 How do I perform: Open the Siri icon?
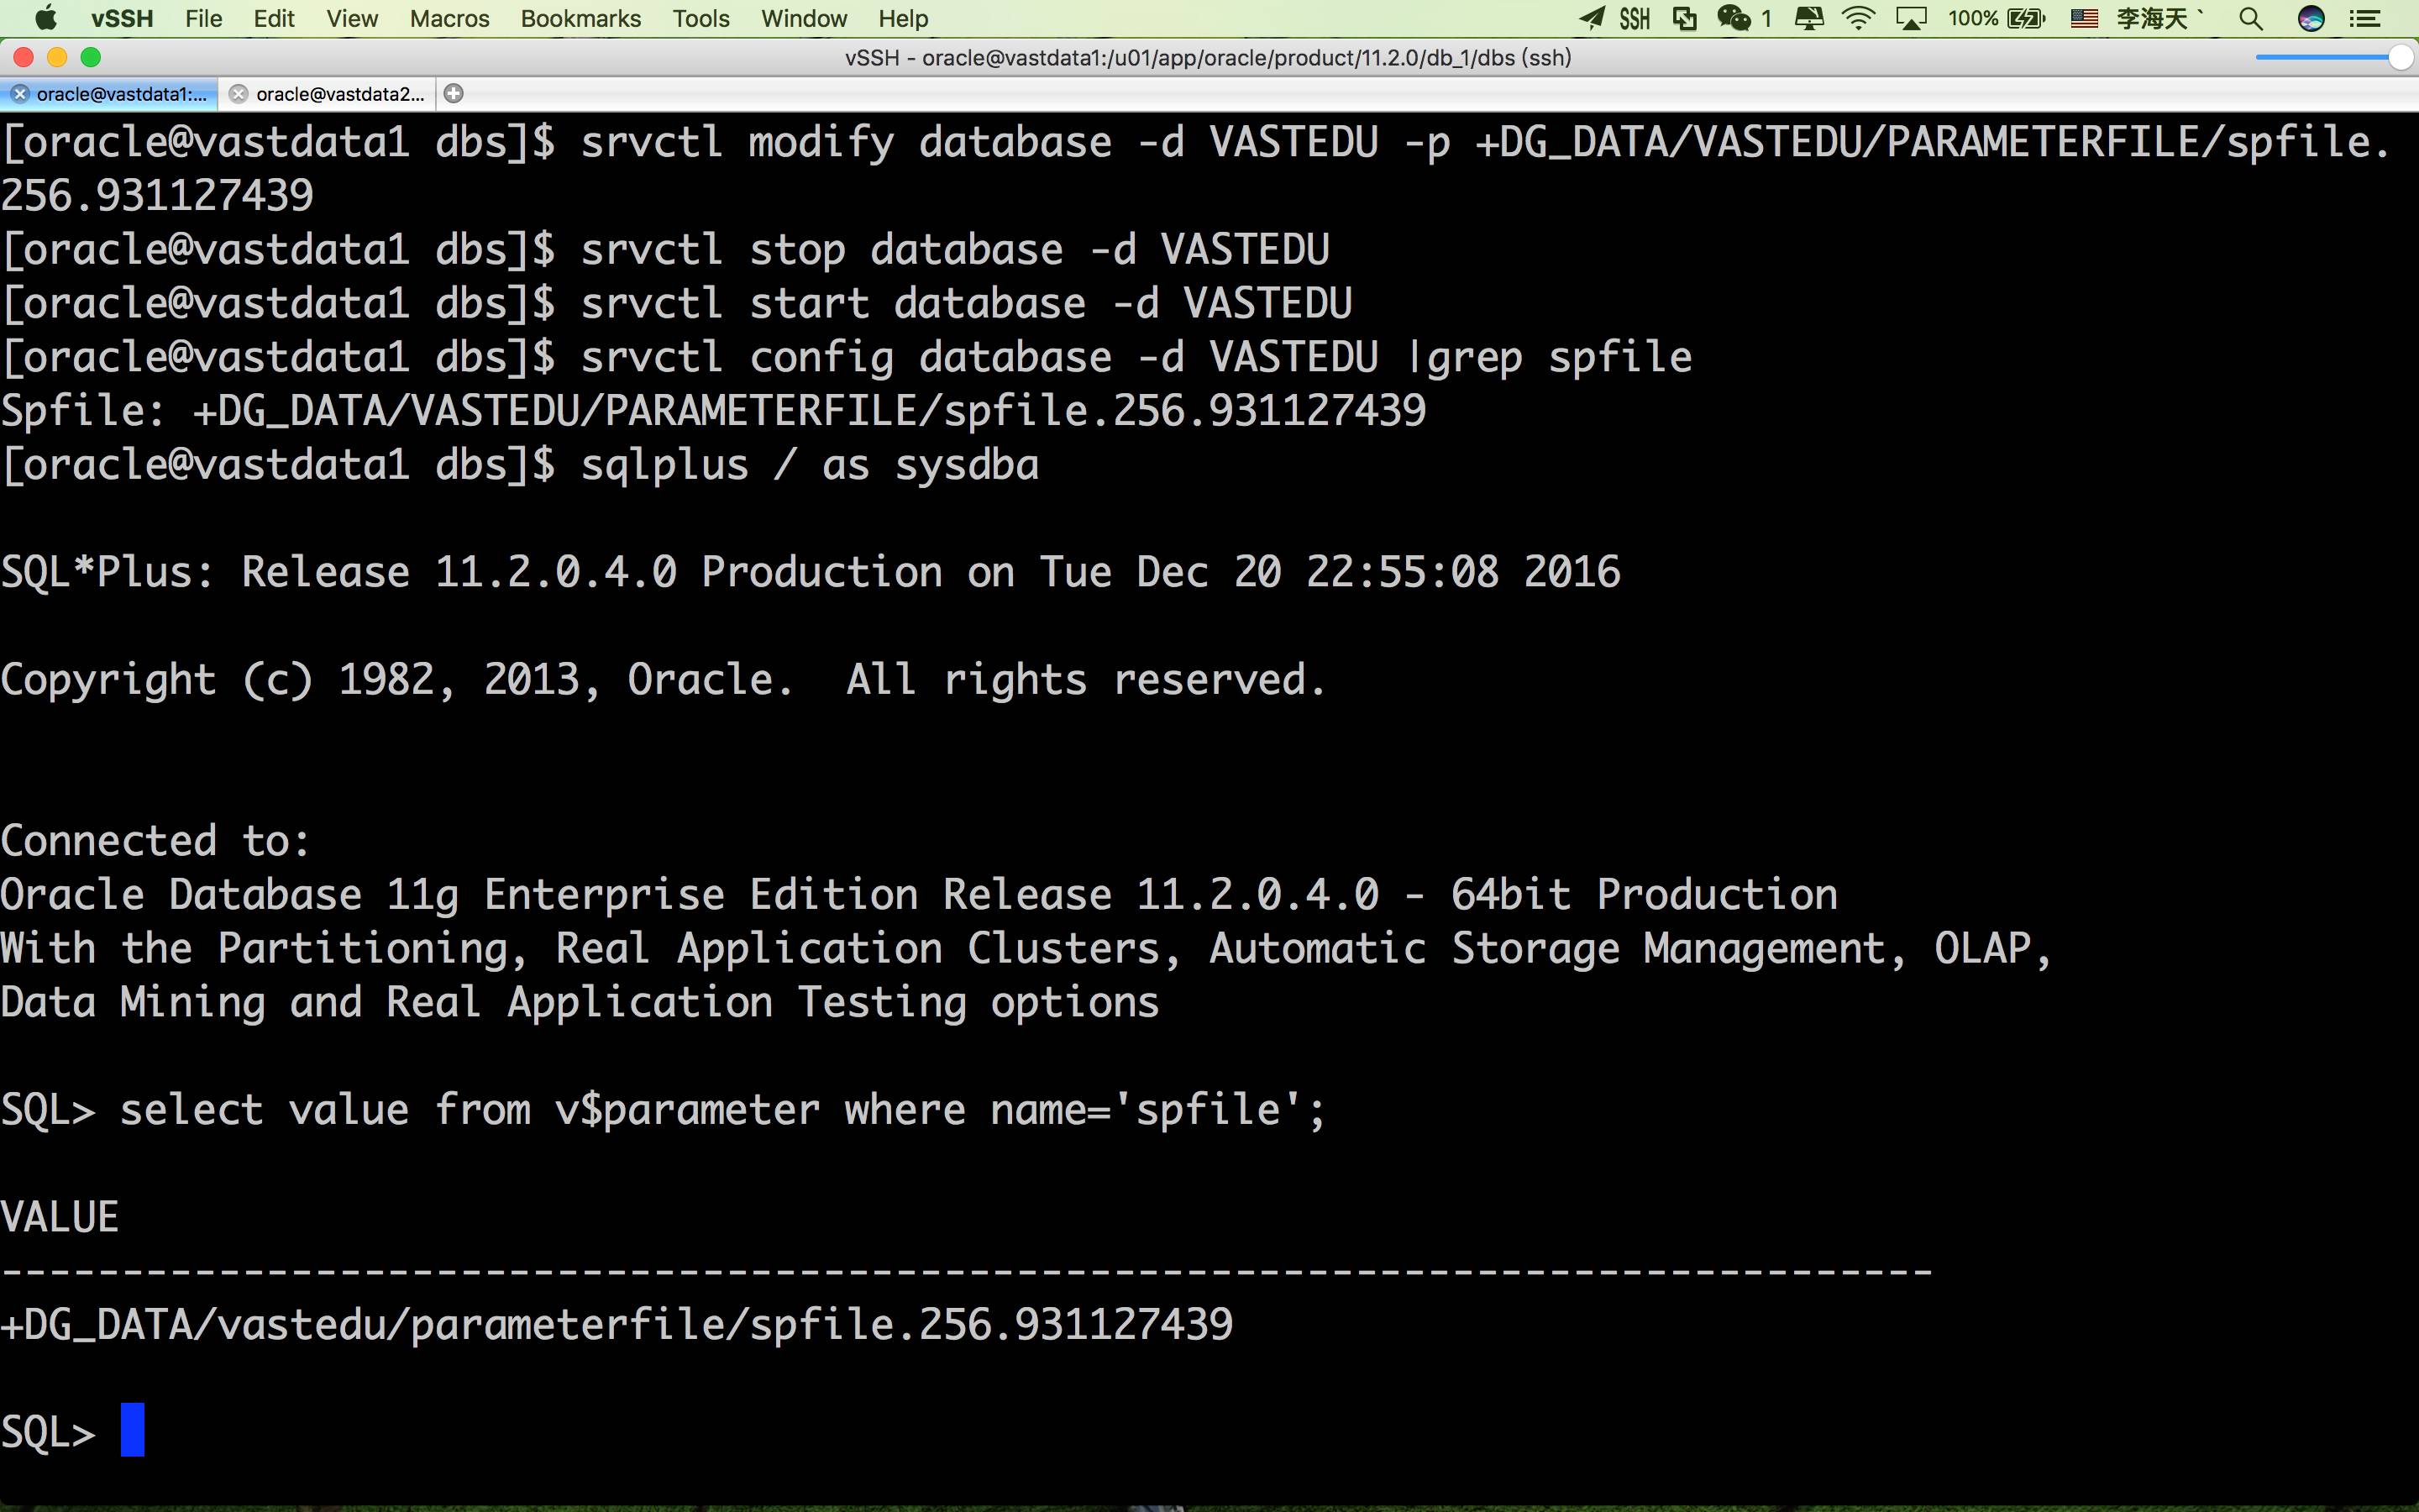point(2310,18)
